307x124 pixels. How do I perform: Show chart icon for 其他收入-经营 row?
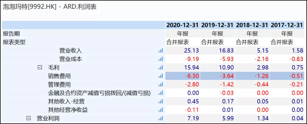tap(161, 102)
